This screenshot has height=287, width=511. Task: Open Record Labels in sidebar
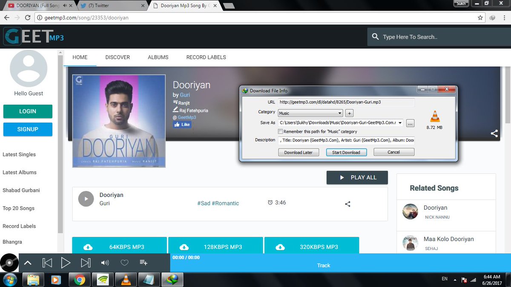(19, 226)
